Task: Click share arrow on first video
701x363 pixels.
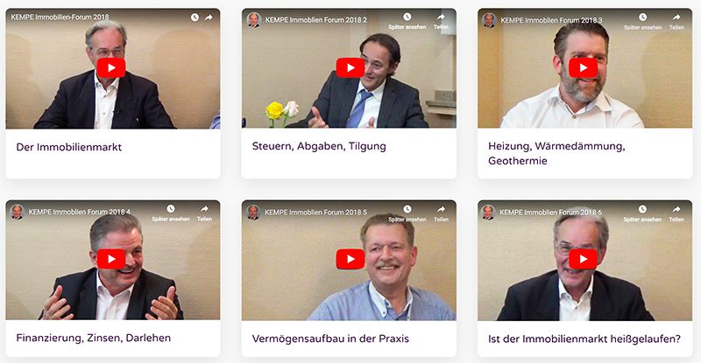Action: click(x=209, y=17)
